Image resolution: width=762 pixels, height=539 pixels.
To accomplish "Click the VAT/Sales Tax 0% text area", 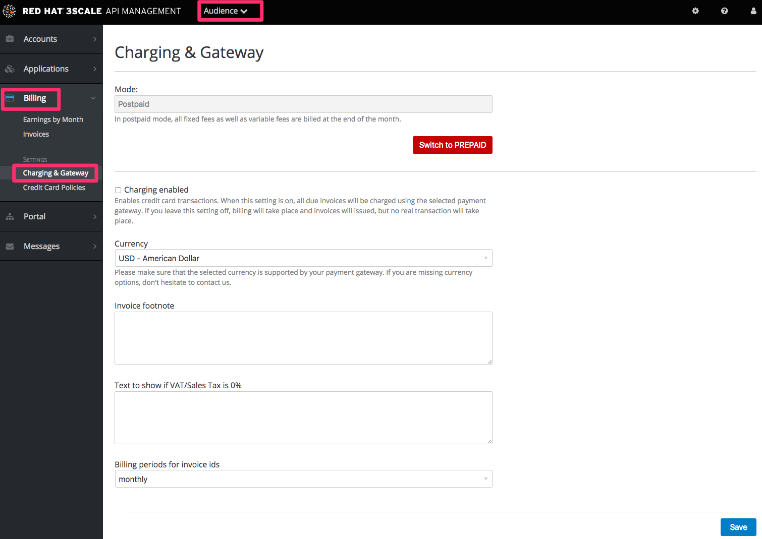I will pyautogui.click(x=303, y=417).
